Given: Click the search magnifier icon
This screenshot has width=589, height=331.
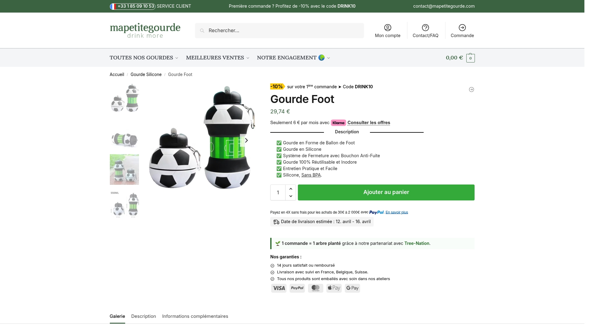Looking at the screenshot, I should (202, 30).
